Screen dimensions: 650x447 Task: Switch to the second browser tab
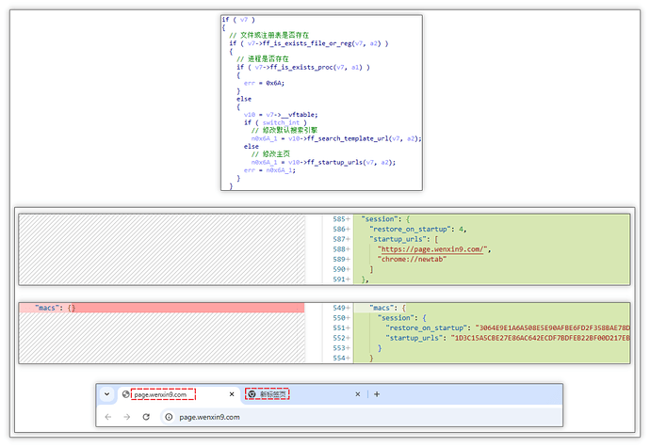point(273,394)
